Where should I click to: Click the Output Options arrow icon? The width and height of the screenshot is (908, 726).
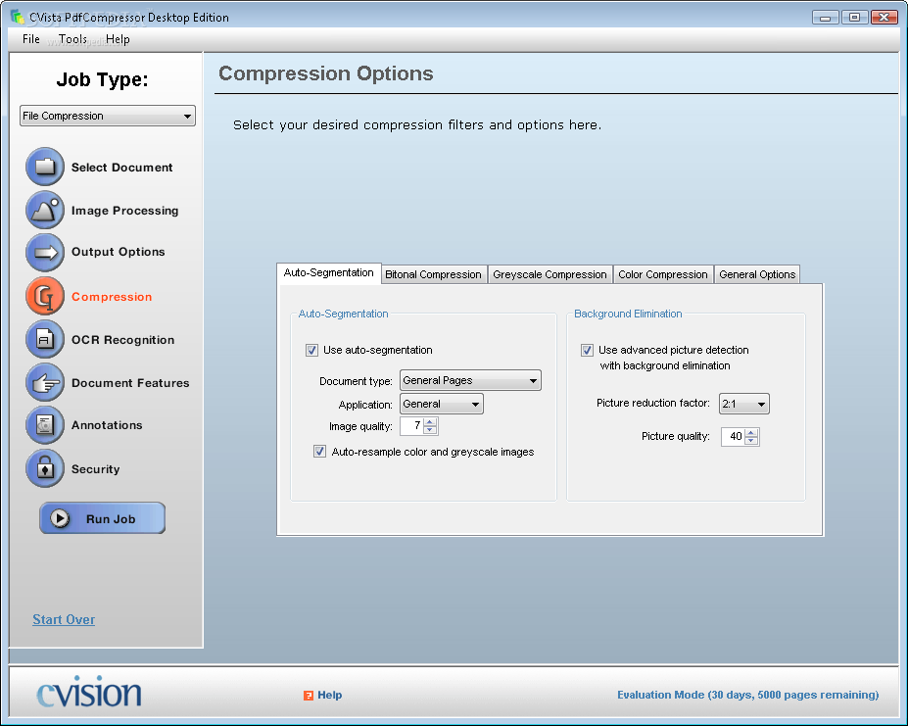(x=45, y=253)
